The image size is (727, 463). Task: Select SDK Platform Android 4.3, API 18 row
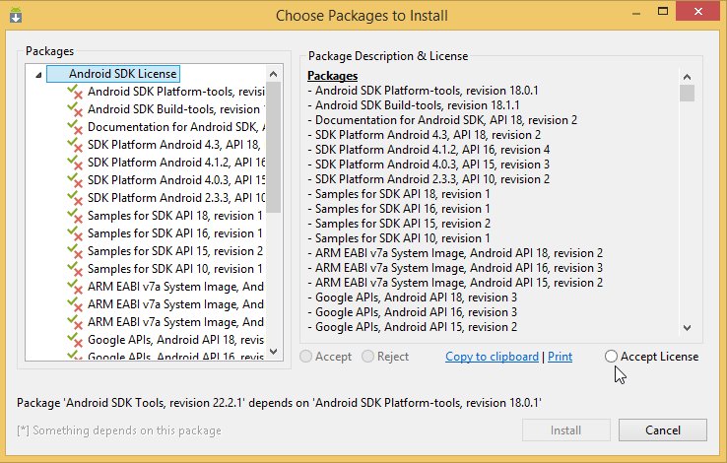pyautogui.click(x=173, y=145)
